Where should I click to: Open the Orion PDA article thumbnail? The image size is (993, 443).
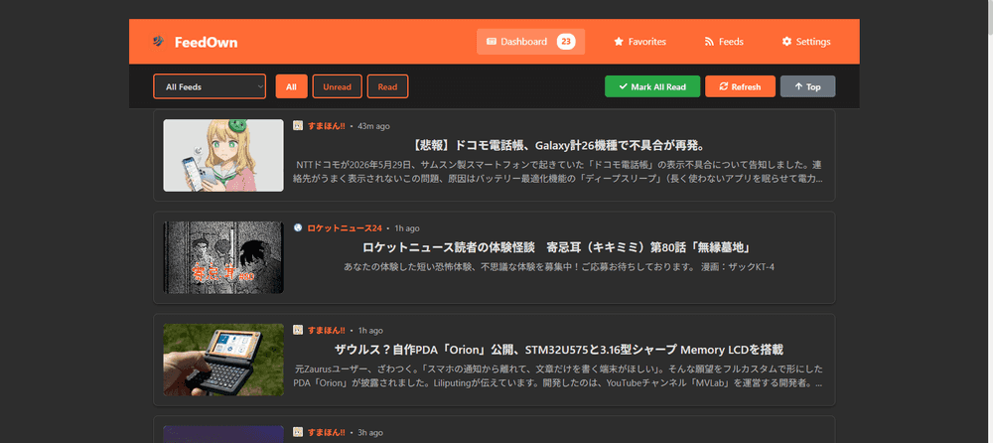pyautogui.click(x=223, y=360)
